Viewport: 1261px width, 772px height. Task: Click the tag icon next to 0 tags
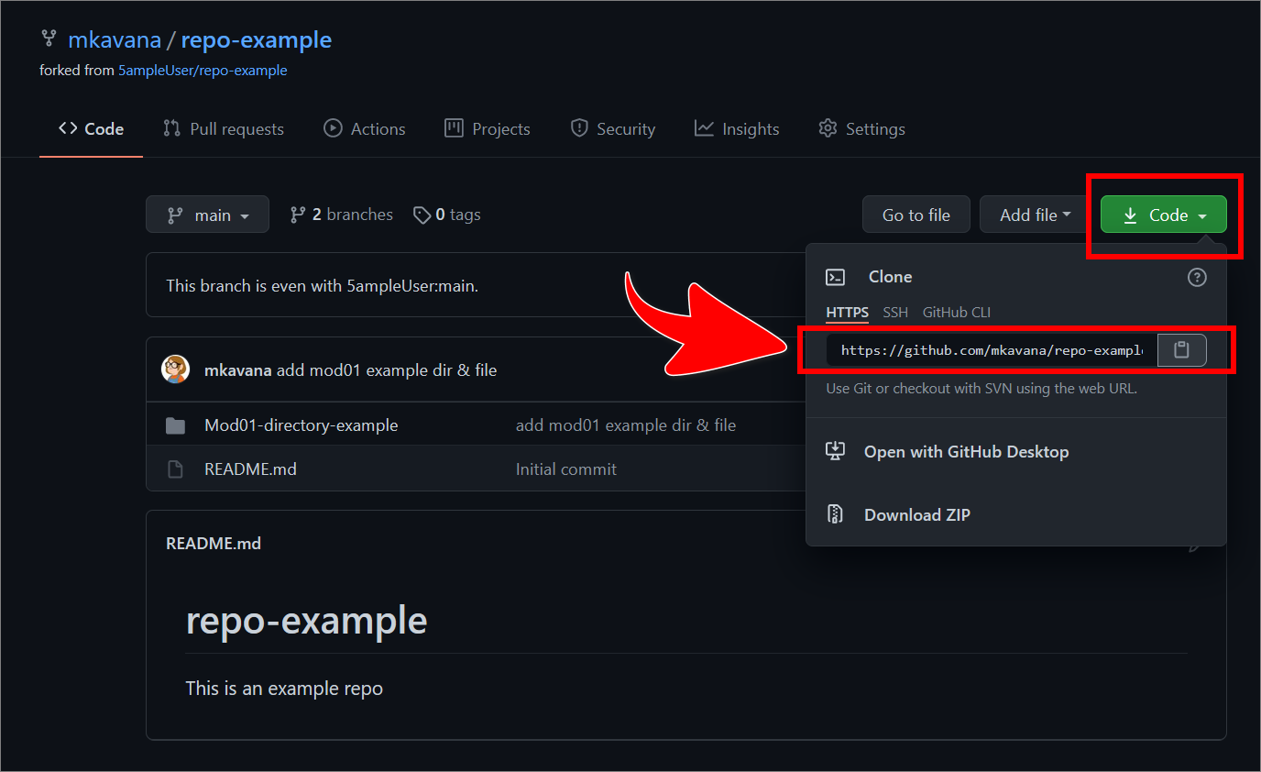(422, 215)
